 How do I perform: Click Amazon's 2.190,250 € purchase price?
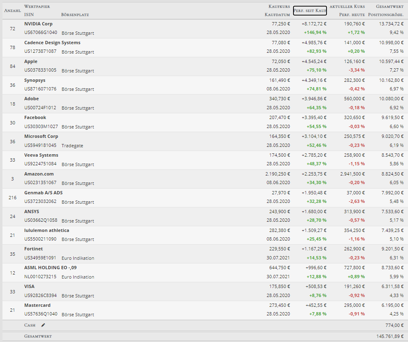[277, 174]
